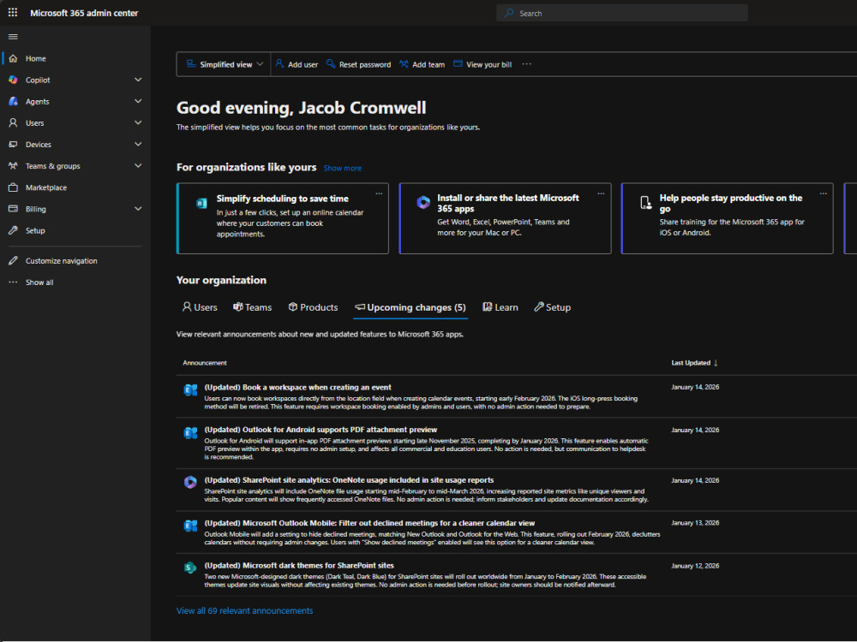Click January 13, 2026 date cell
The width and height of the screenshot is (857, 642).
pyautogui.click(x=695, y=523)
